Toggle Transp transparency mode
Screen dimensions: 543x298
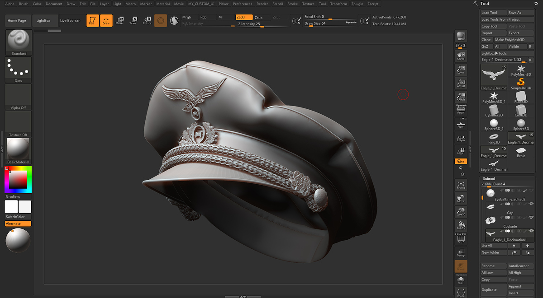(x=461, y=253)
